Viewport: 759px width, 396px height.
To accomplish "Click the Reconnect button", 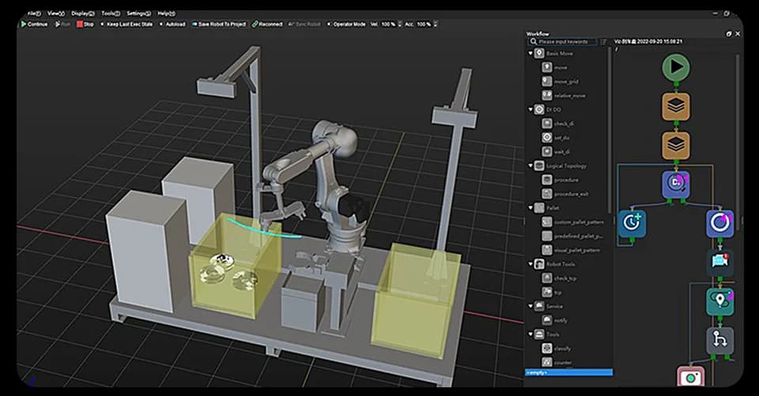I will (267, 25).
